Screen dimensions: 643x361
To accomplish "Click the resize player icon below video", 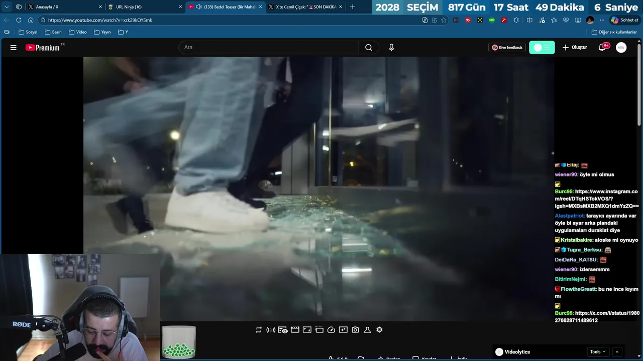I will click(x=307, y=330).
